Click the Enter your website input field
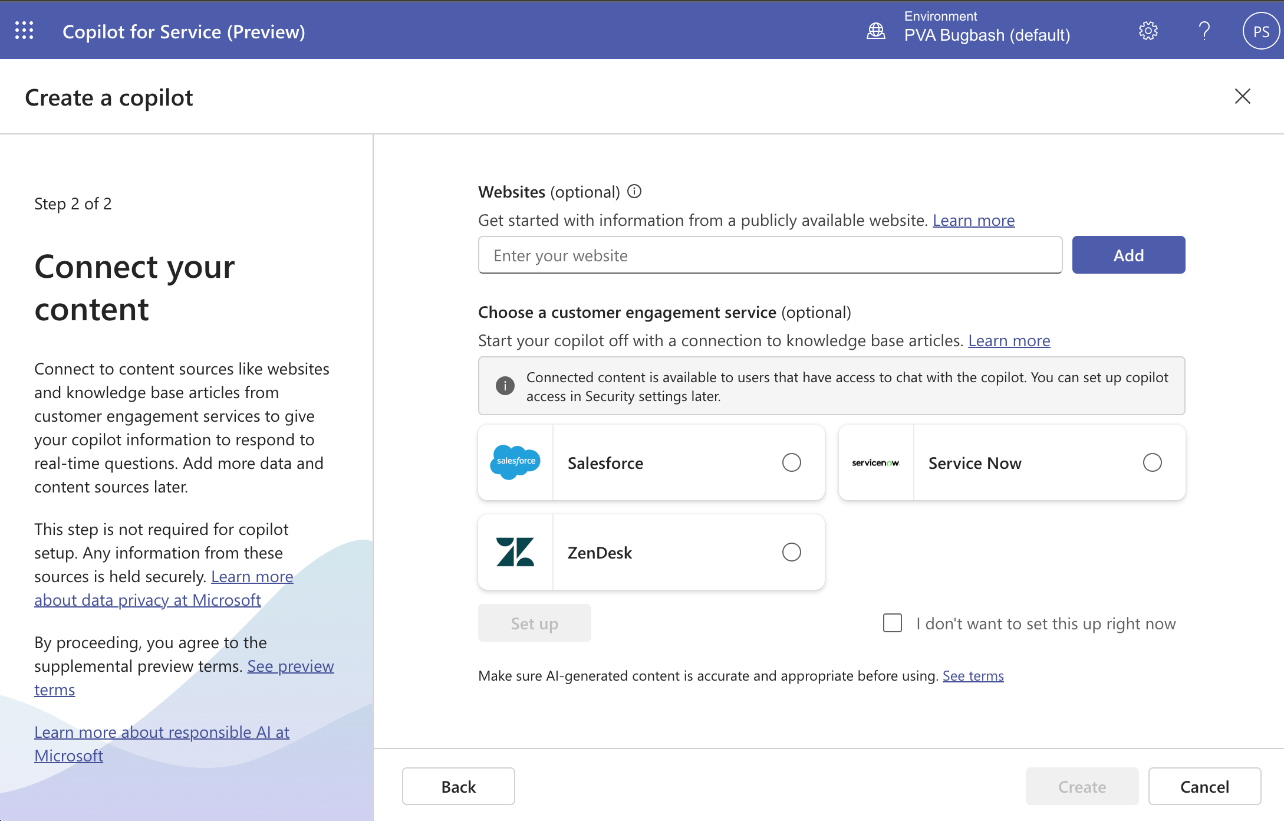1284x821 pixels. tap(766, 255)
